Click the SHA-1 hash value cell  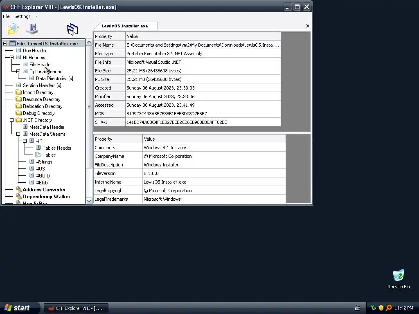[203, 122]
